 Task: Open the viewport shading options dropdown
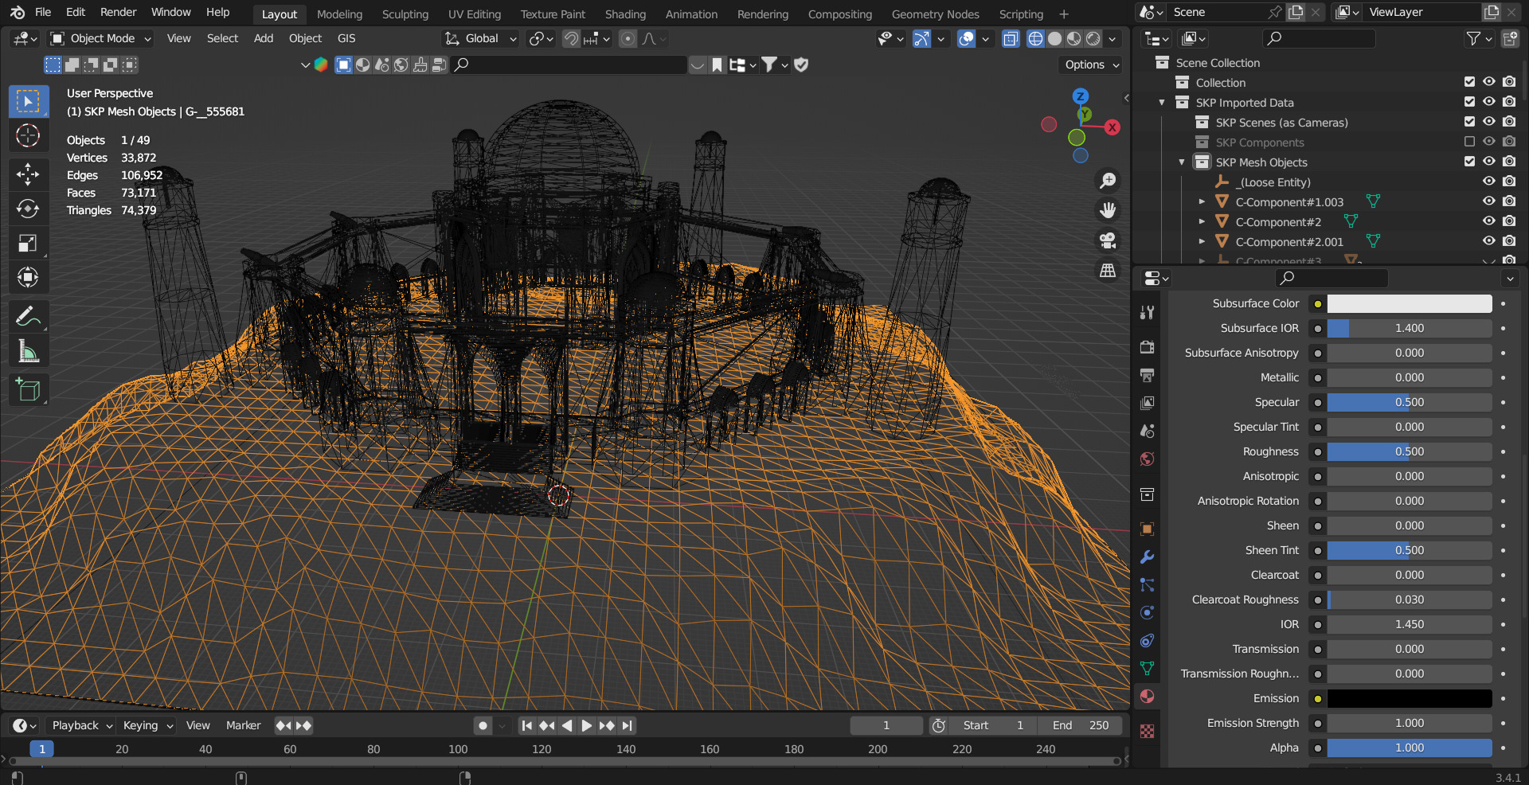click(1113, 38)
